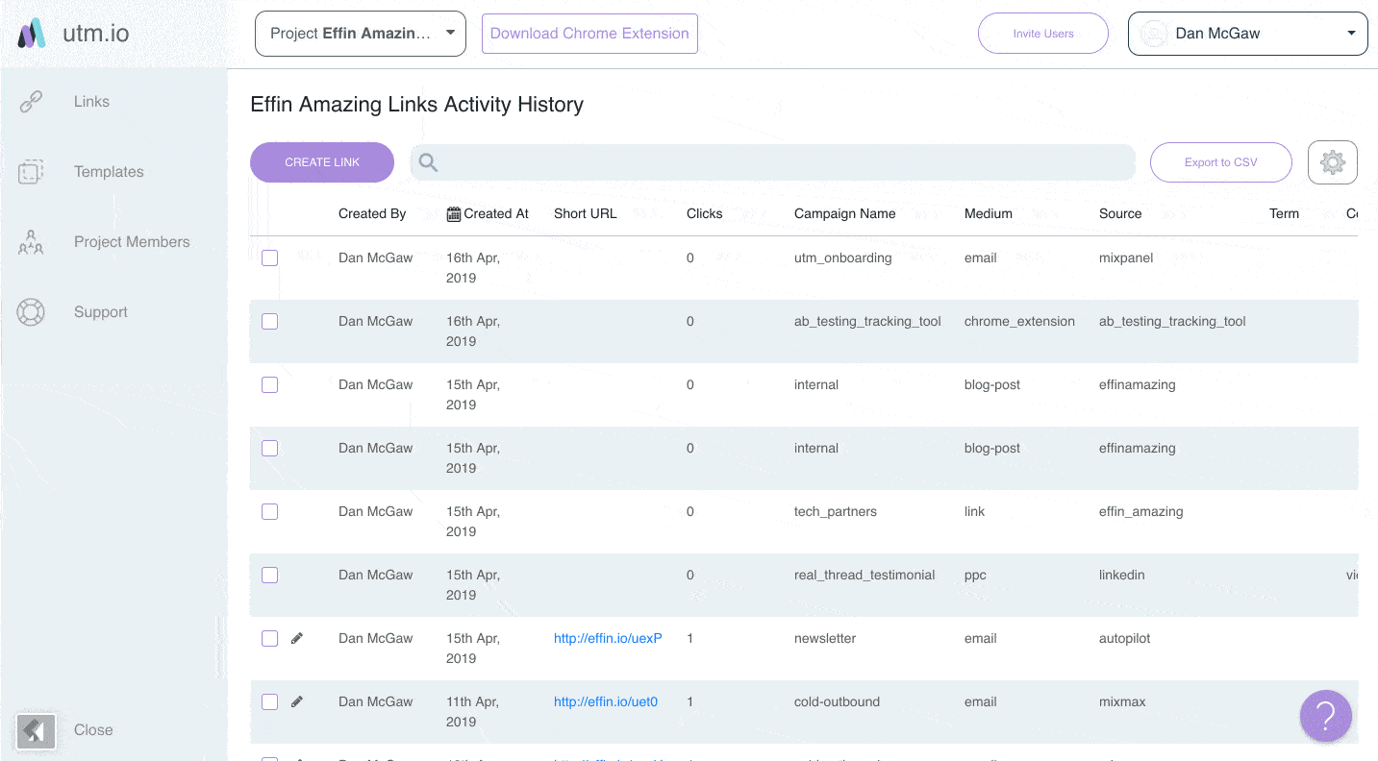The image size is (1378, 761).
Task: Open table settings gear icon
Action: click(x=1332, y=162)
